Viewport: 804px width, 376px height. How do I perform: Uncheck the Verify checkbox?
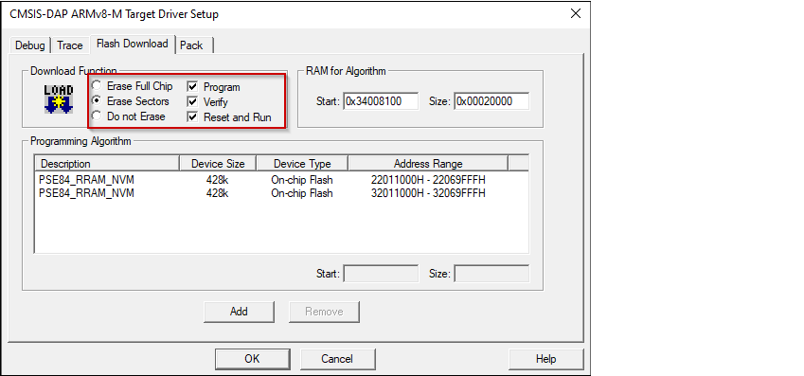coord(193,101)
